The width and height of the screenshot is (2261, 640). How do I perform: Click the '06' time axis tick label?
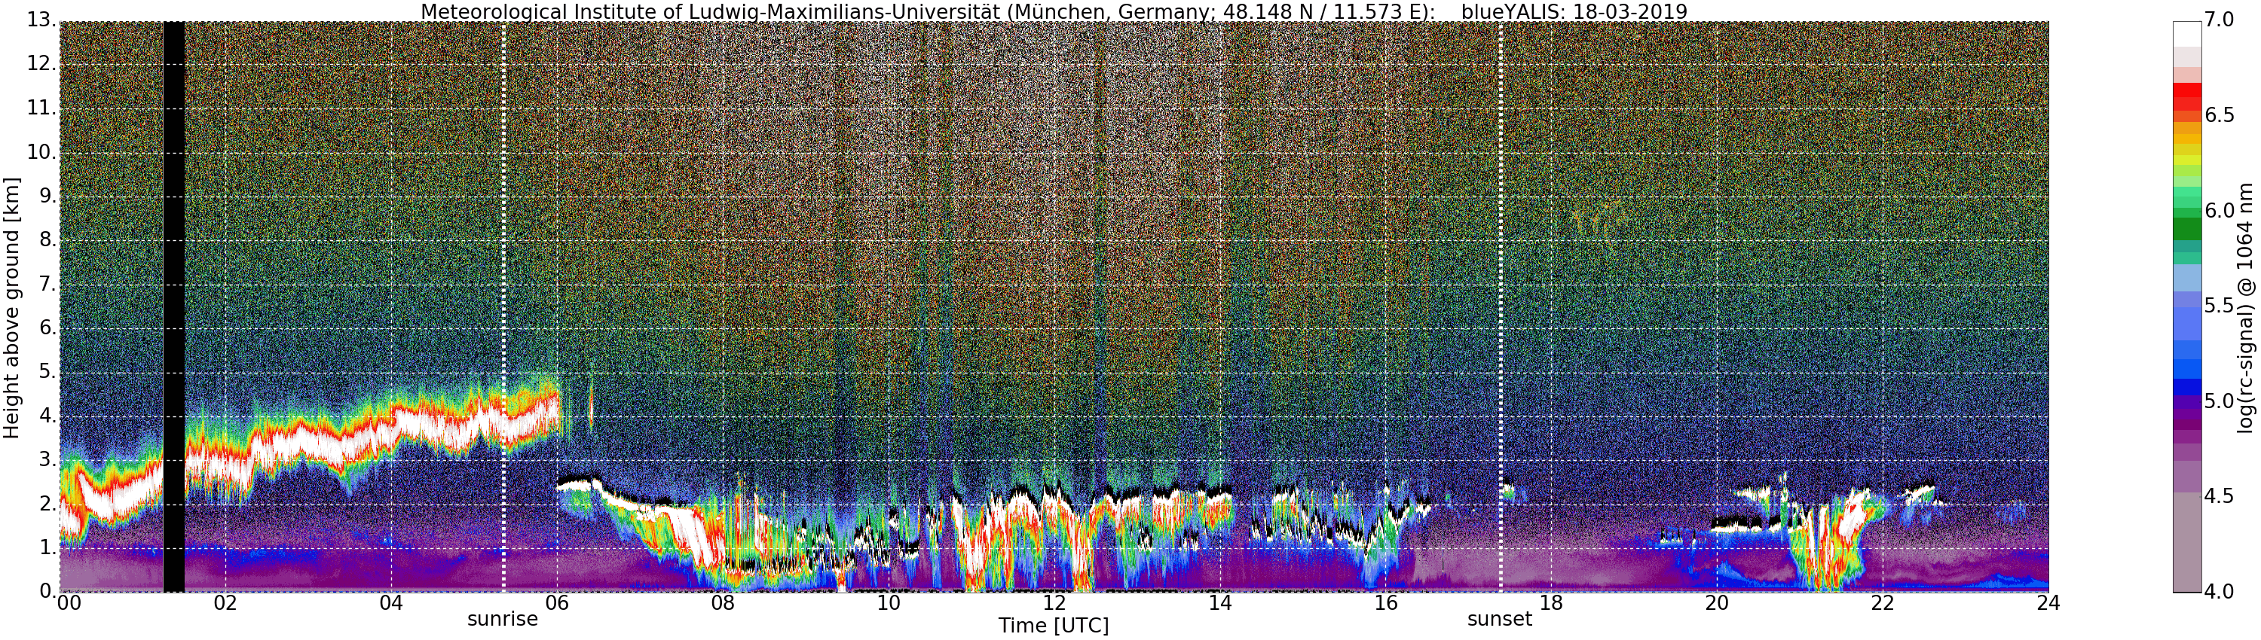(x=558, y=603)
